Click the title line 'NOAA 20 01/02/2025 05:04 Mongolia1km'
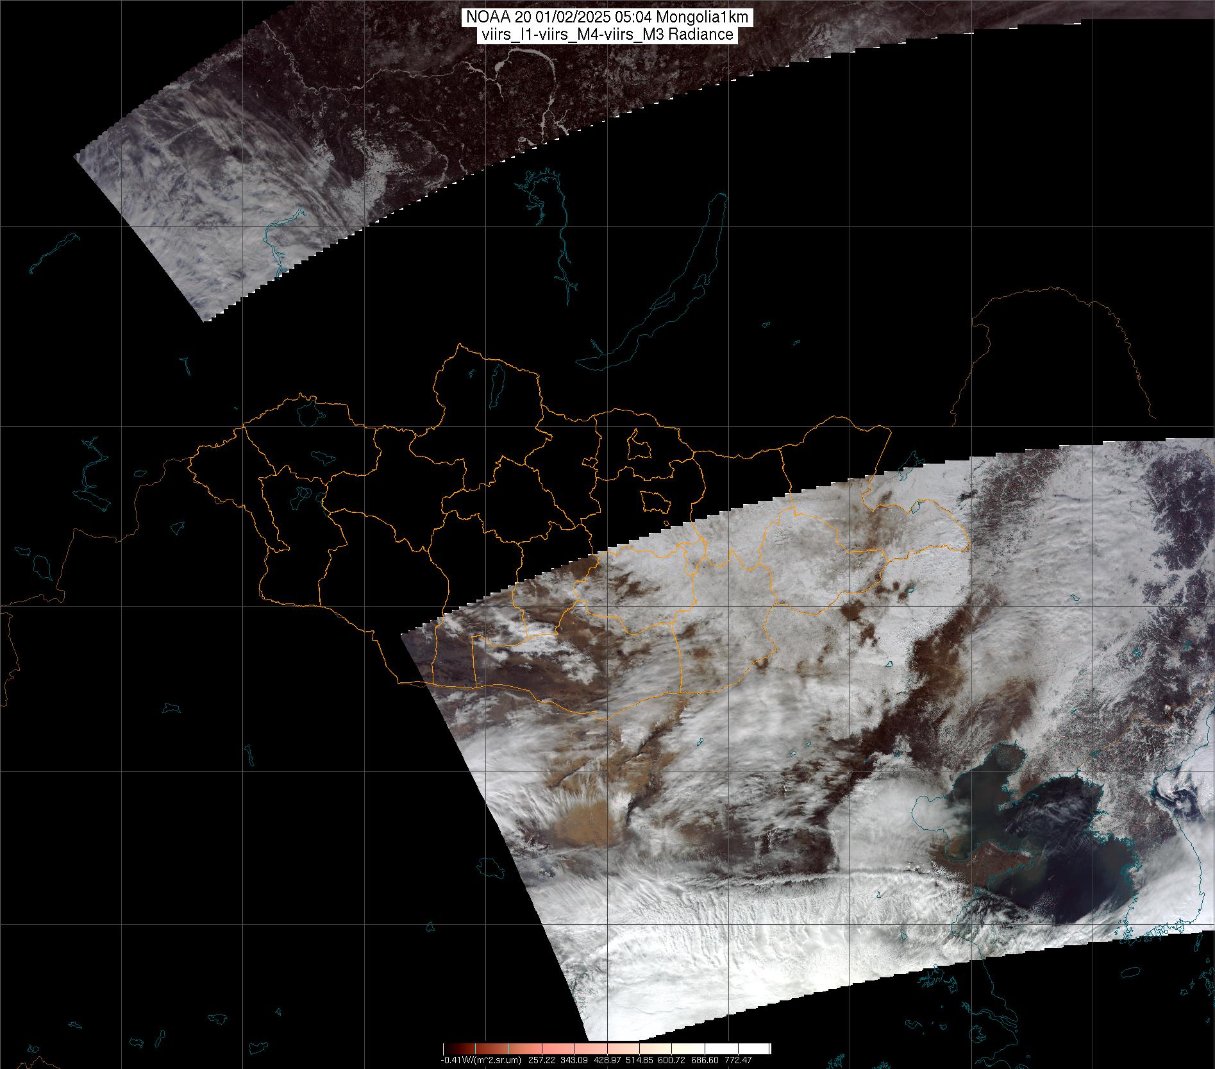The image size is (1215, 1069). click(x=607, y=17)
